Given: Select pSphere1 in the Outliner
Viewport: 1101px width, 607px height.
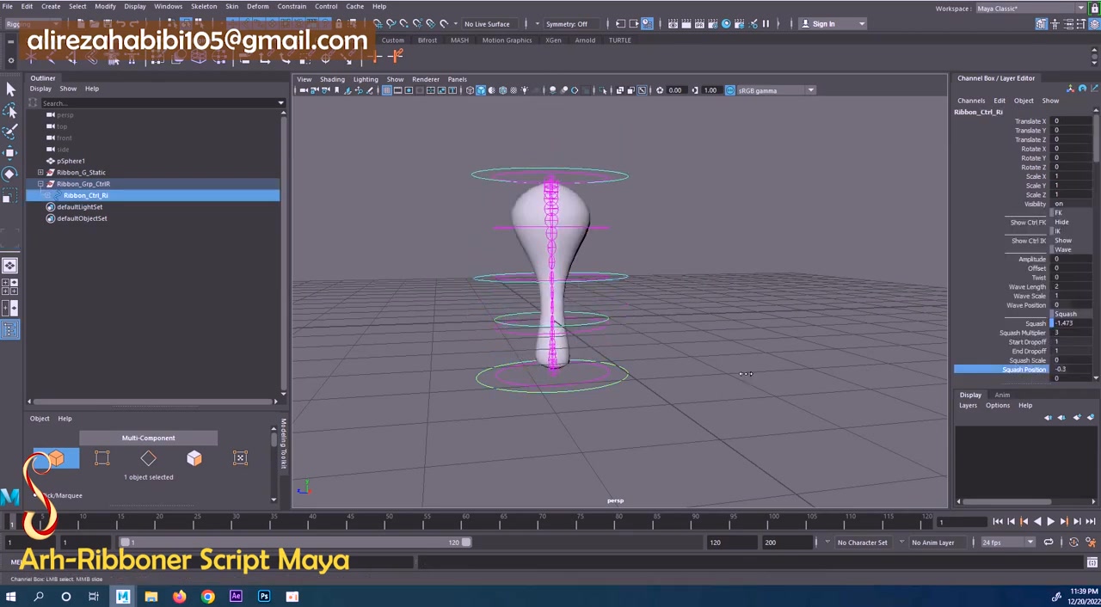Looking at the screenshot, I should [71, 161].
